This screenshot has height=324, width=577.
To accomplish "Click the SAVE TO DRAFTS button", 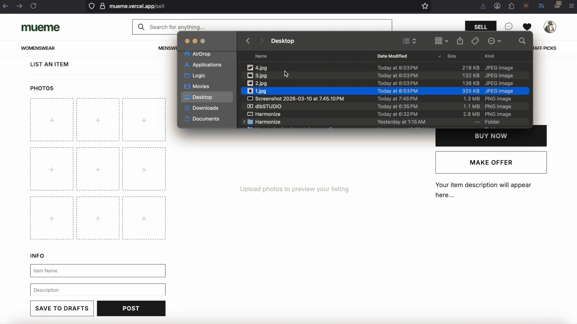I will click(x=62, y=308).
